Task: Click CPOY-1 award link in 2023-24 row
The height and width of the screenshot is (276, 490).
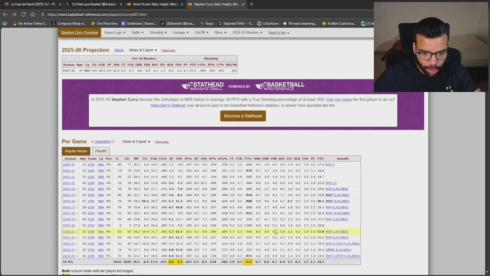Action: (332, 250)
